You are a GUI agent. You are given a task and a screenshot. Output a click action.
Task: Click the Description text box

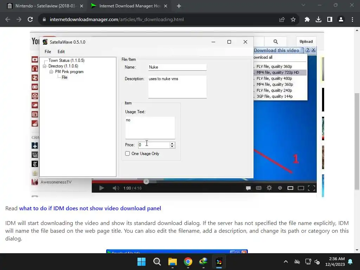coord(177,87)
